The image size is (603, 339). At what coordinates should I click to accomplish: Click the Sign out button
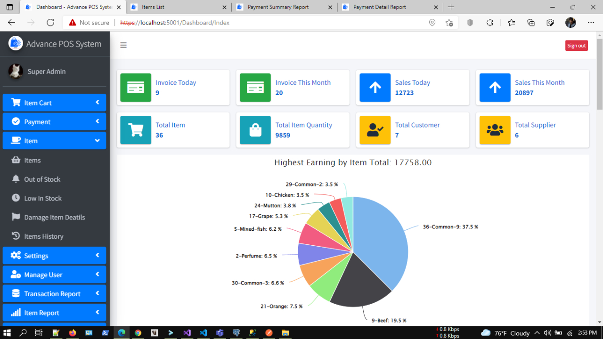[576, 45]
